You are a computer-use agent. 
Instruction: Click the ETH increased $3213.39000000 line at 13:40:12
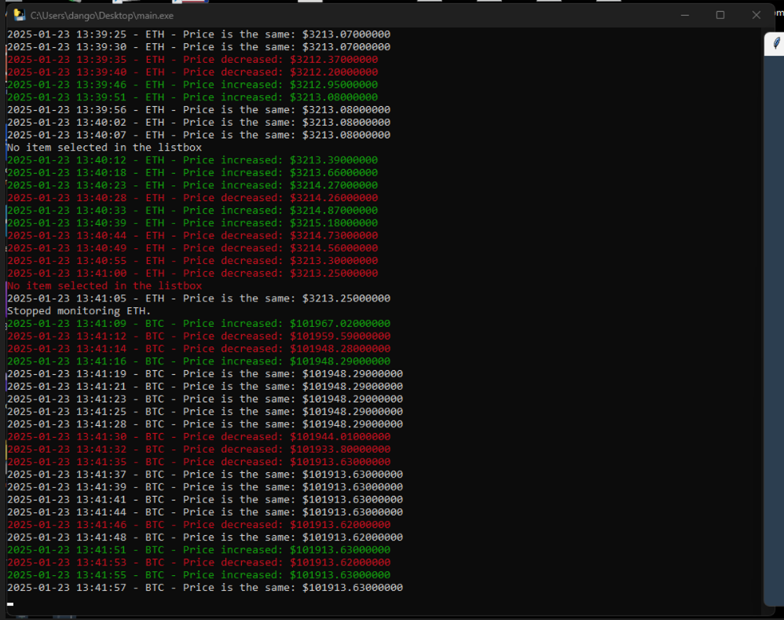coord(192,160)
